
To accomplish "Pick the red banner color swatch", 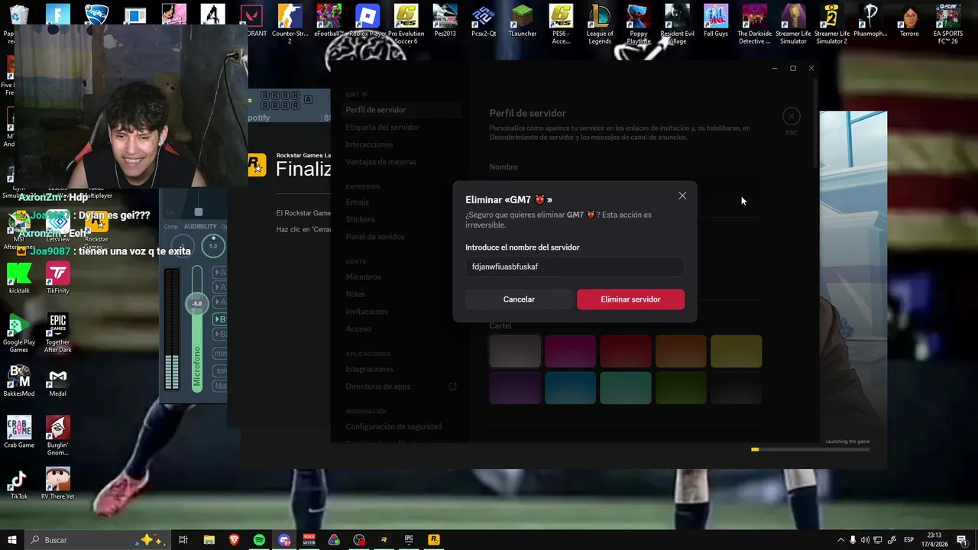I will pyautogui.click(x=625, y=351).
